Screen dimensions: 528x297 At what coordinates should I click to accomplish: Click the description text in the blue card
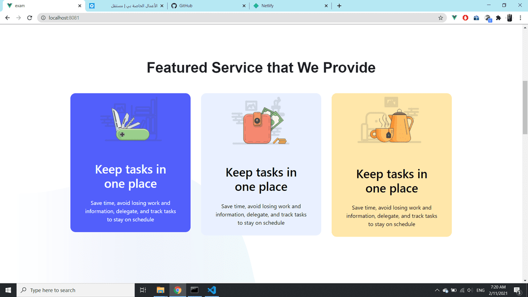point(130,211)
